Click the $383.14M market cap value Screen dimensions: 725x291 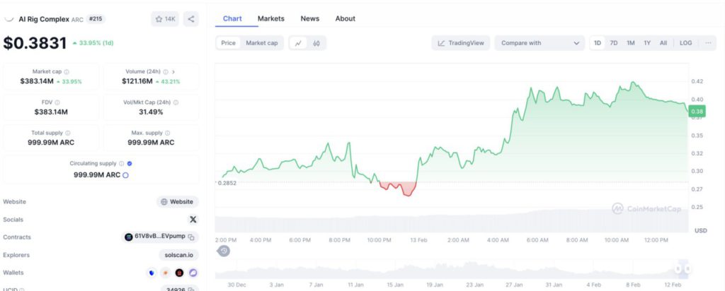37,81
